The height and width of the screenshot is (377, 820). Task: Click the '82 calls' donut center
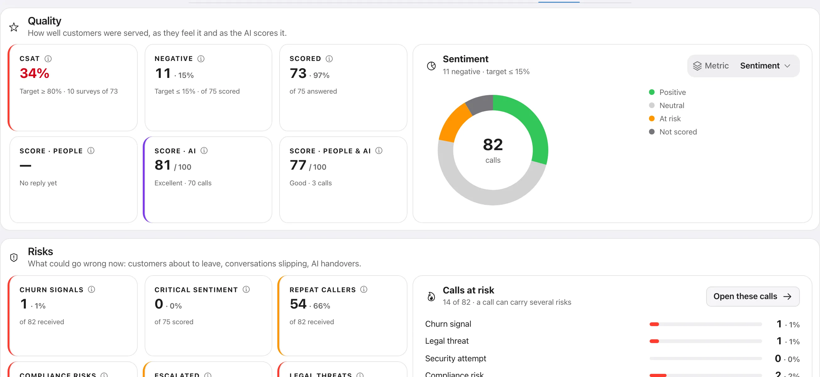point(493,150)
